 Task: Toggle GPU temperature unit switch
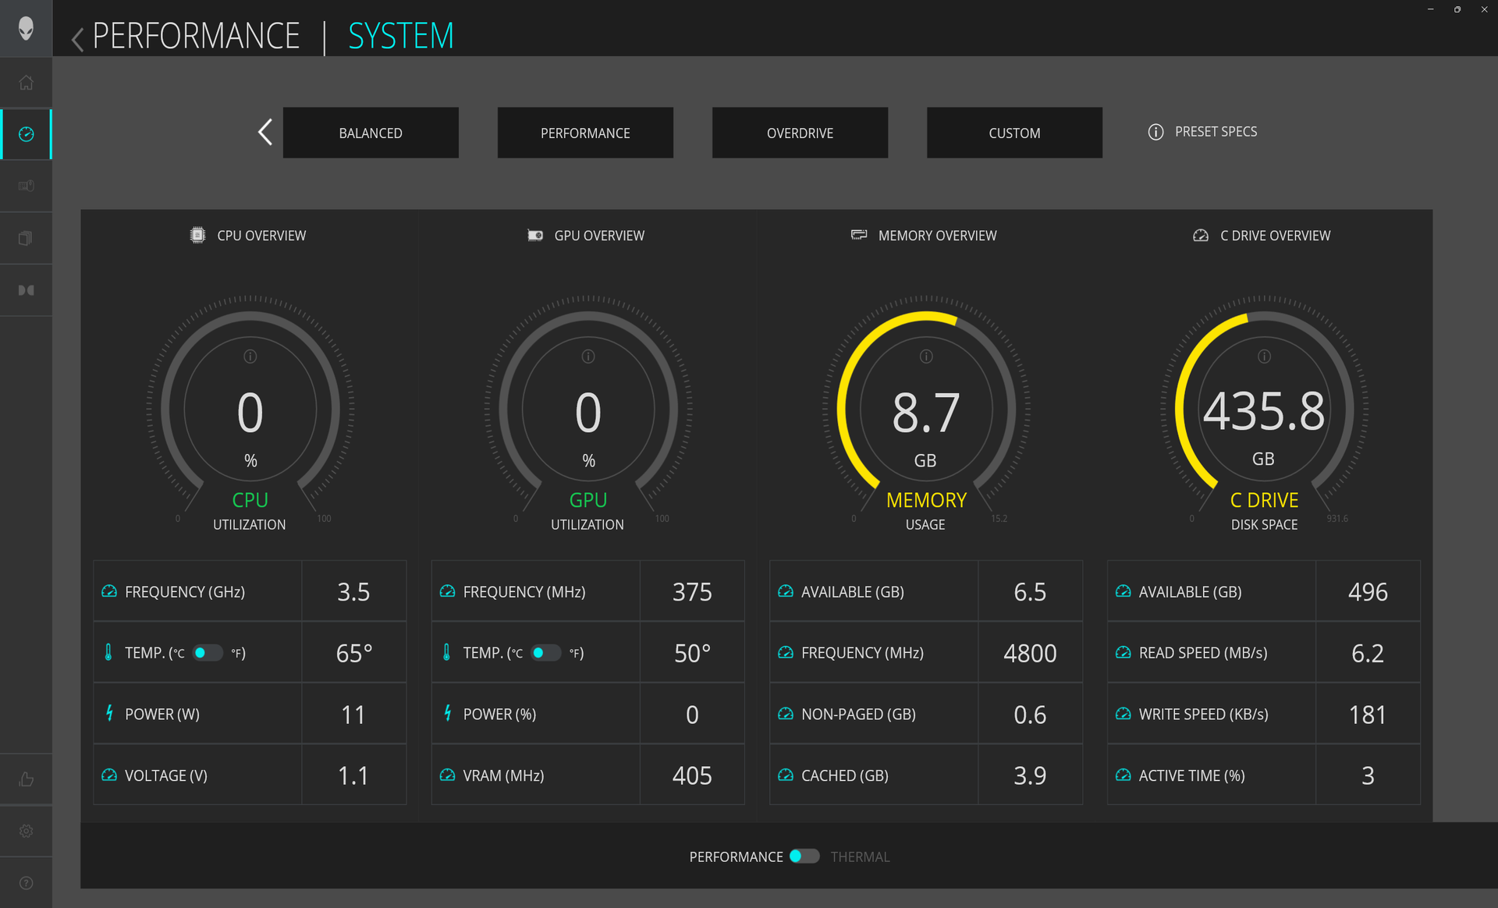point(545,653)
